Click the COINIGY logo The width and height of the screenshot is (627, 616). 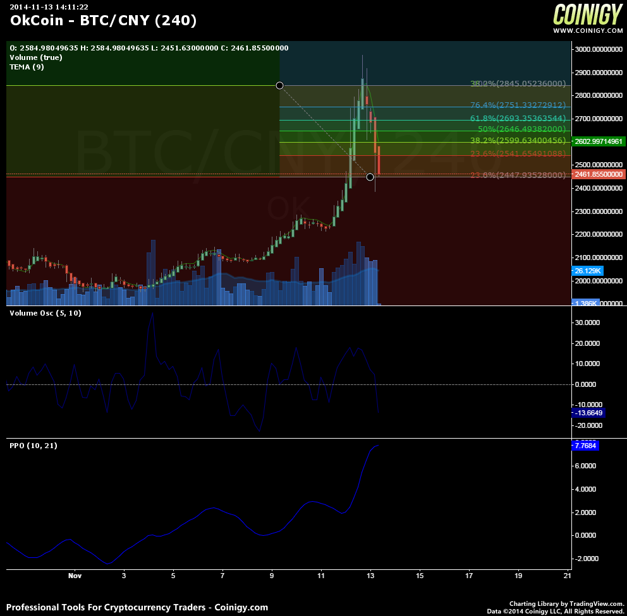(x=588, y=15)
